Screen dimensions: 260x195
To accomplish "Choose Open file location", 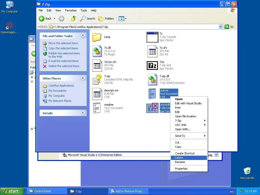I will click(189, 116).
